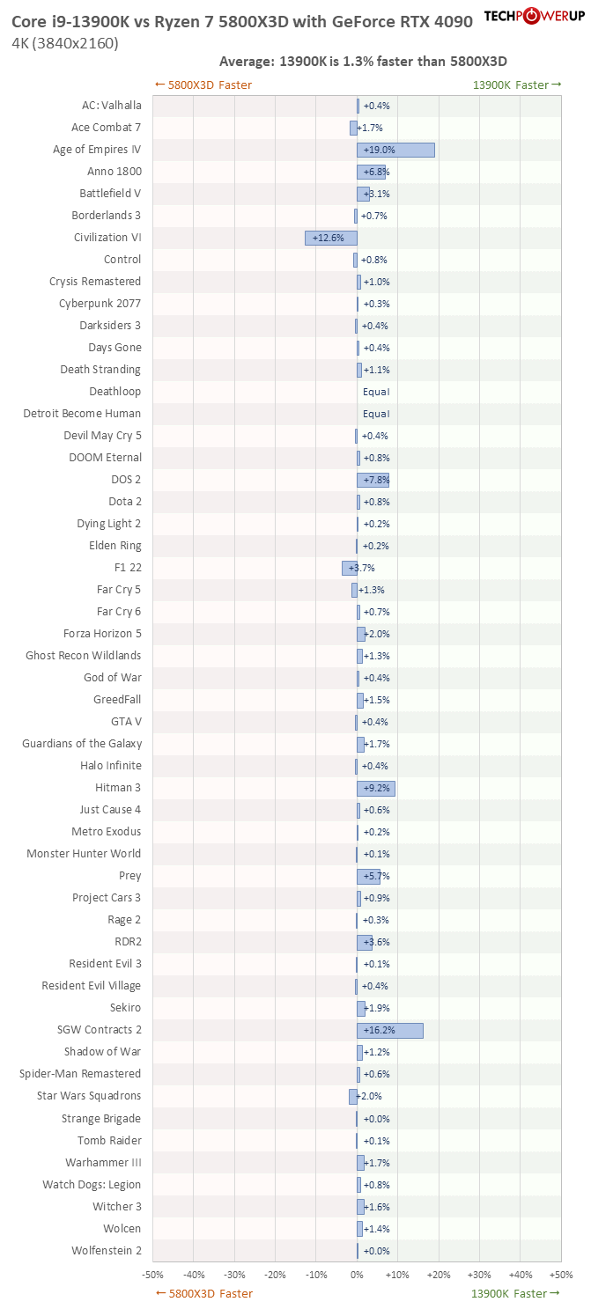
Task: Select the DOS 2 bar
Action: point(373,480)
